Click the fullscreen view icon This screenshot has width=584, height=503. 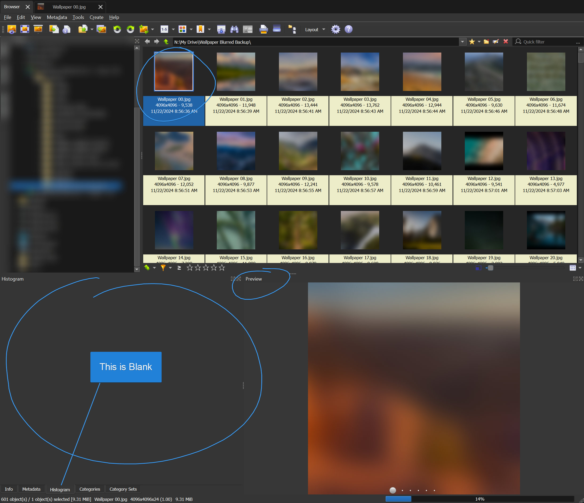(25, 29)
